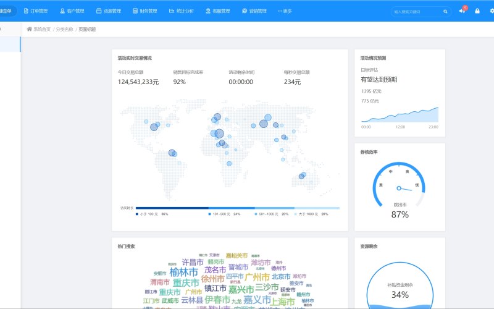Click the dark blue bar segment for 小于100元

(x=172, y=208)
